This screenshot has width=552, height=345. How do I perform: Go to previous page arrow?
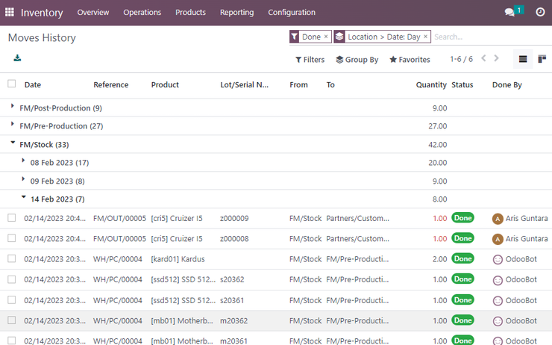[x=483, y=58]
